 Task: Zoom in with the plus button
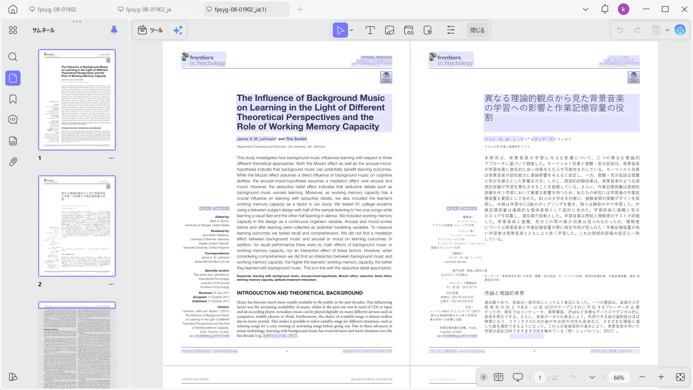pos(661,377)
